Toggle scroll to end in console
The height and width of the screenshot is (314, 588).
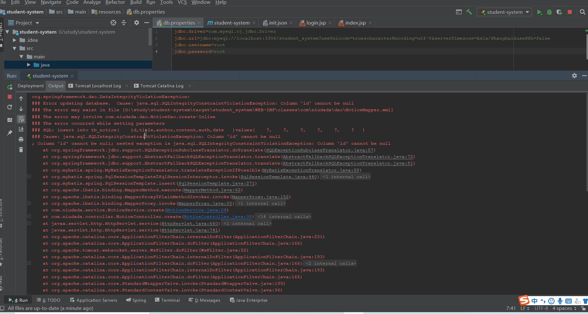(x=21, y=129)
